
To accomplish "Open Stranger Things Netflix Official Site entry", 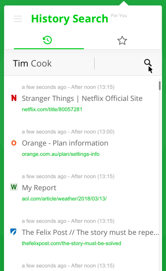I will (x=82, y=98).
